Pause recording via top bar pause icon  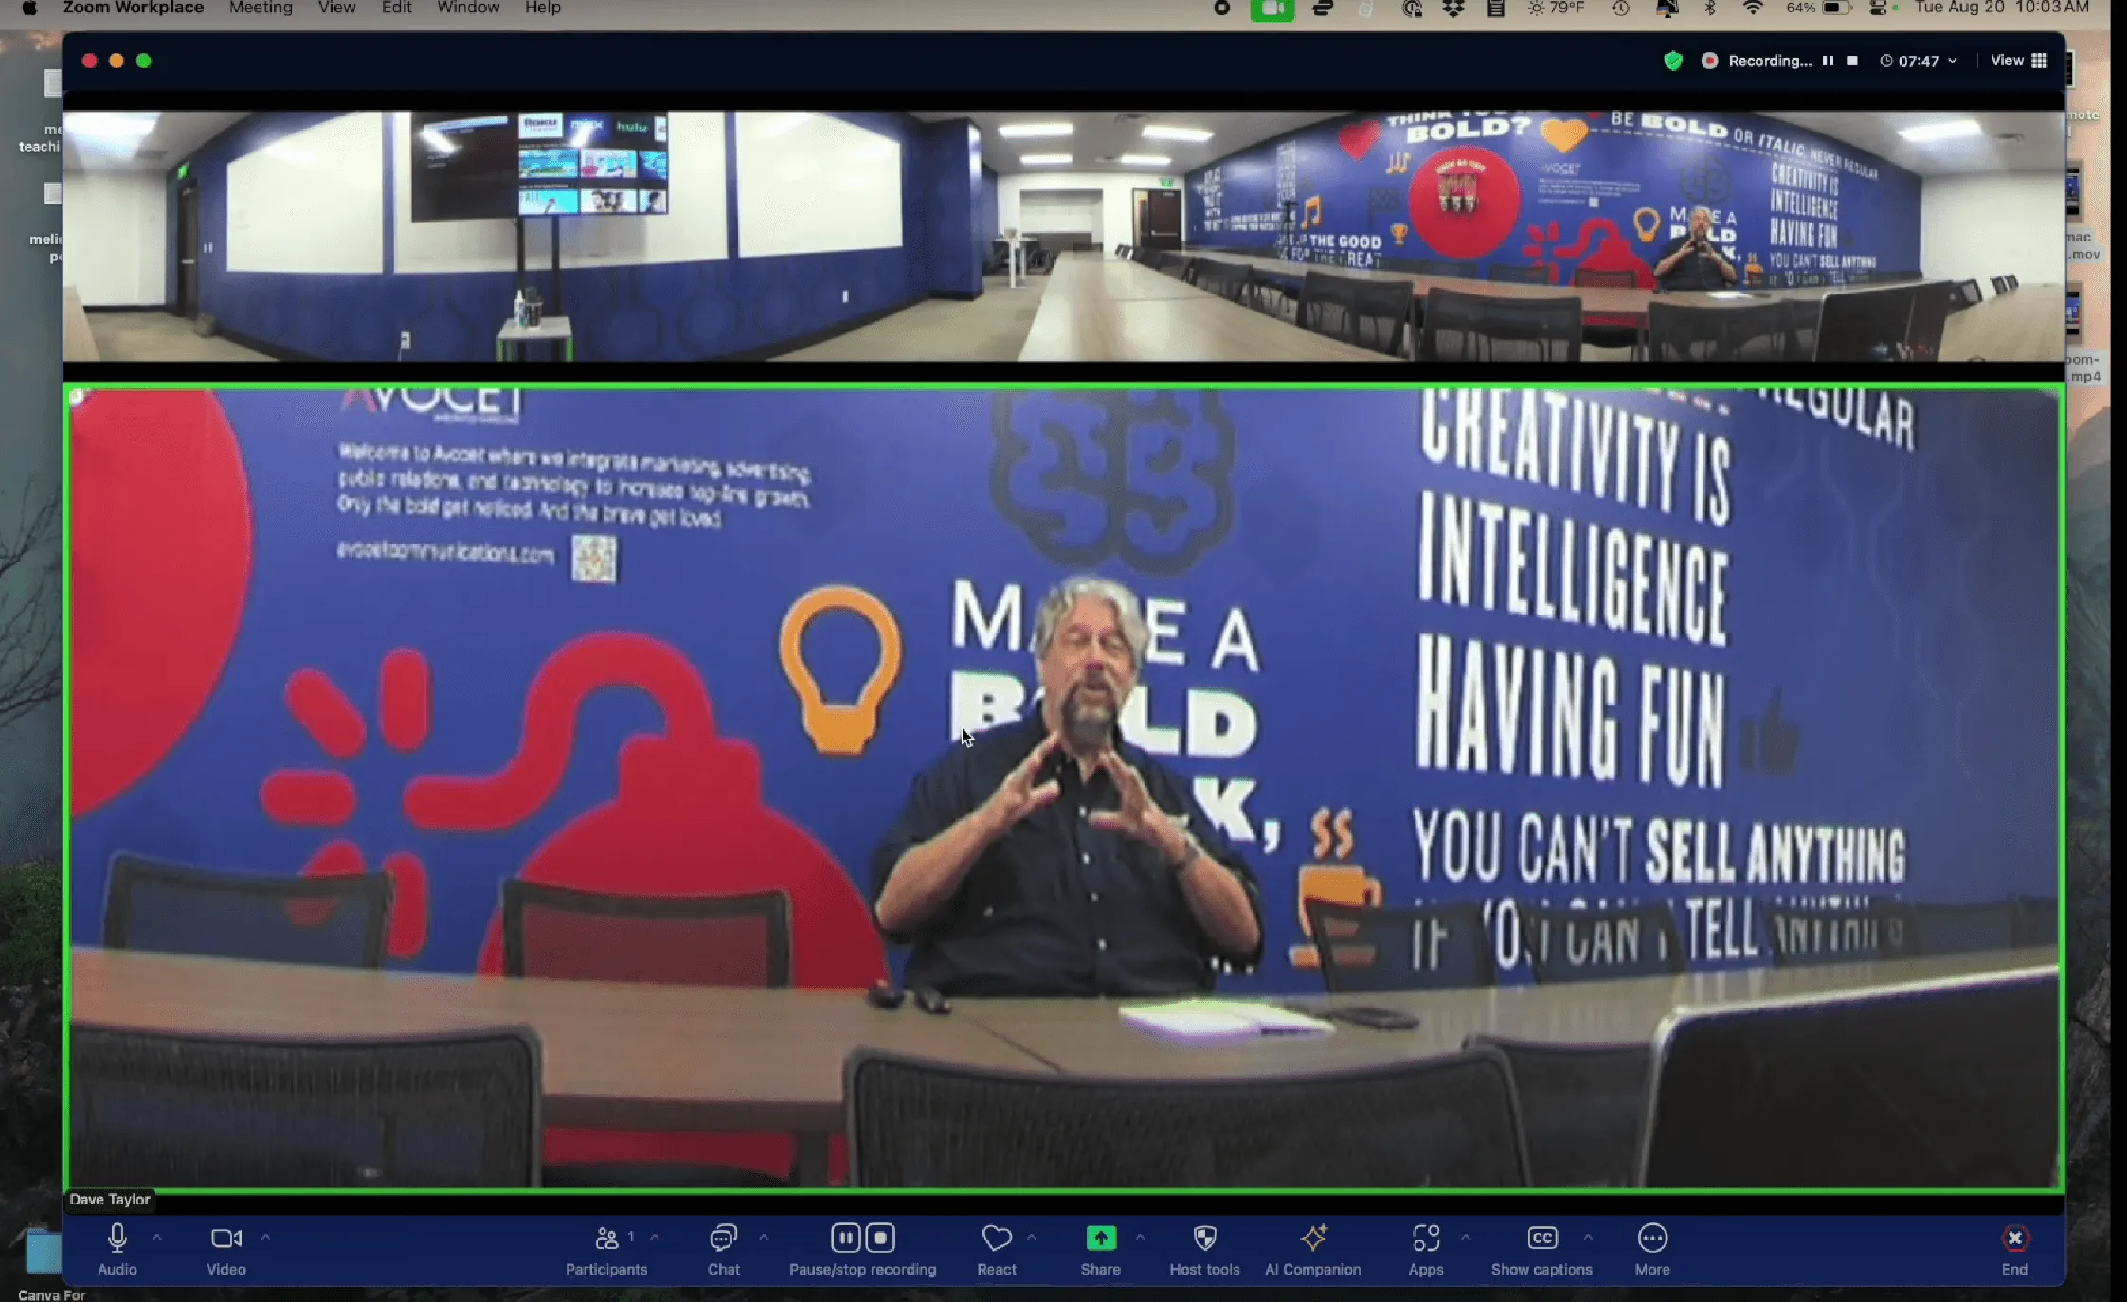tap(1828, 61)
